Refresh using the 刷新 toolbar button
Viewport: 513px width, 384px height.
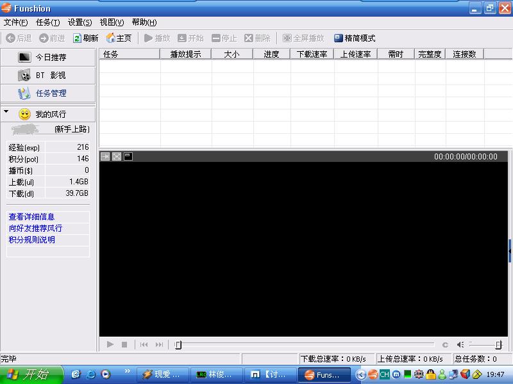click(86, 38)
